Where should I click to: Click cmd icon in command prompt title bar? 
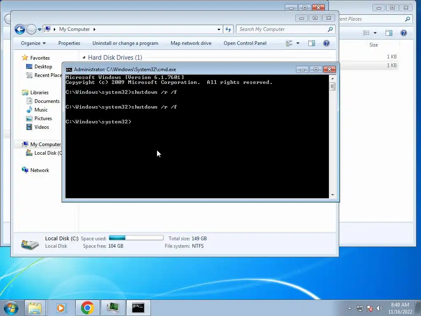point(69,70)
